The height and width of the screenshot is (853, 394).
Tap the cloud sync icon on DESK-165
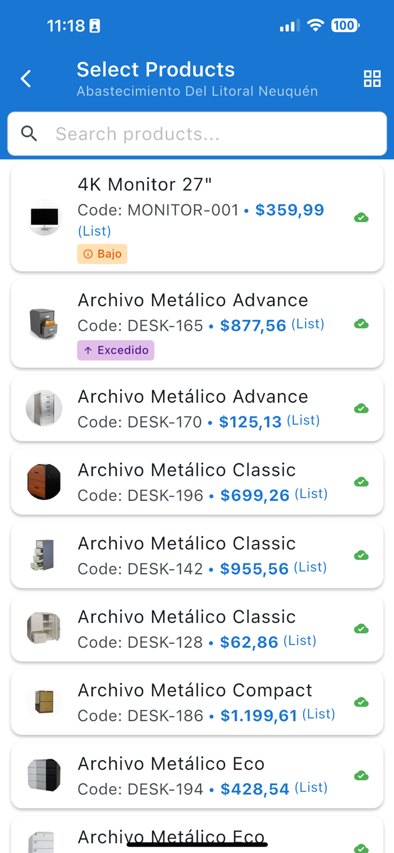(361, 324)
